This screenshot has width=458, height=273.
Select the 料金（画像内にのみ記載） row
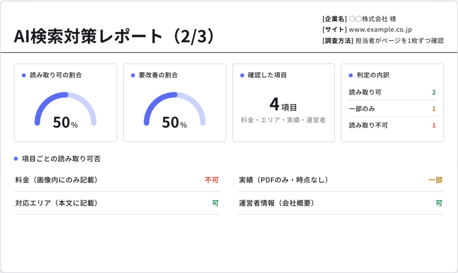pos(117,180)
